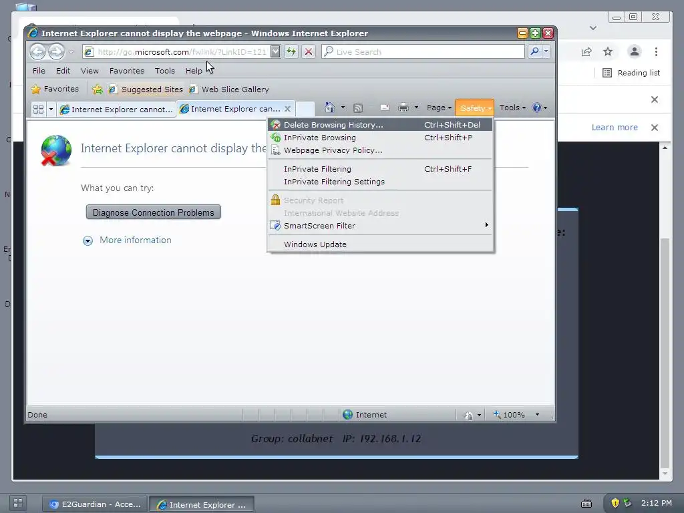This screenshot has height=513, width=684.
Task: Click the magnifier Search button
Action: [534, 51]
